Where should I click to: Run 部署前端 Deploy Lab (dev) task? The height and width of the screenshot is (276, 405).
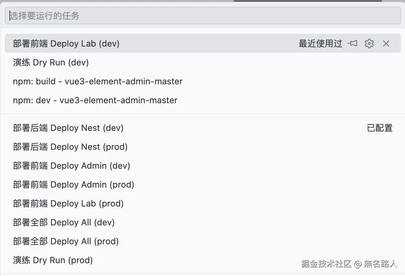66,44
